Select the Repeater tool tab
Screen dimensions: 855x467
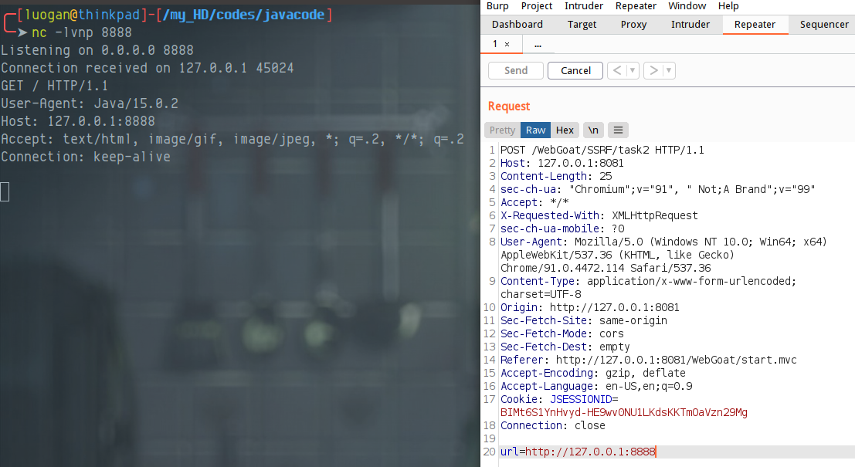click(755, 25)
